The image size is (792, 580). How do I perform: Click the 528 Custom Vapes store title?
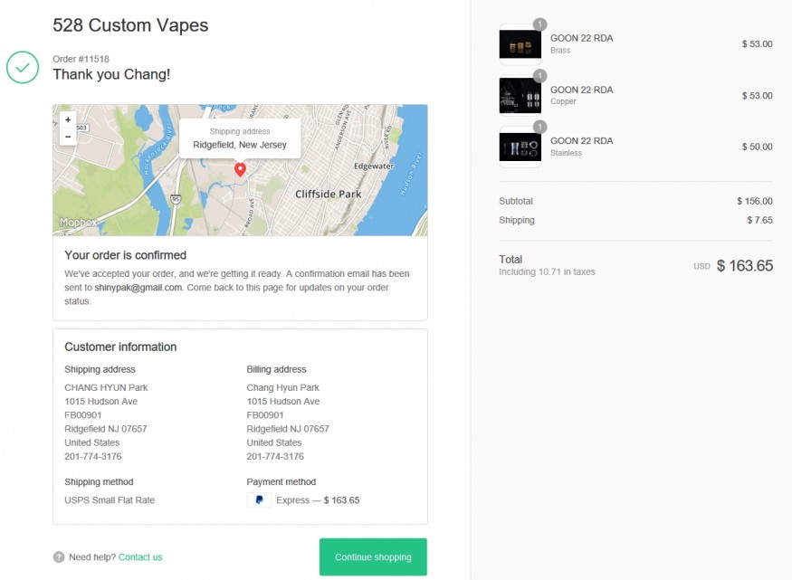point(130,25)
